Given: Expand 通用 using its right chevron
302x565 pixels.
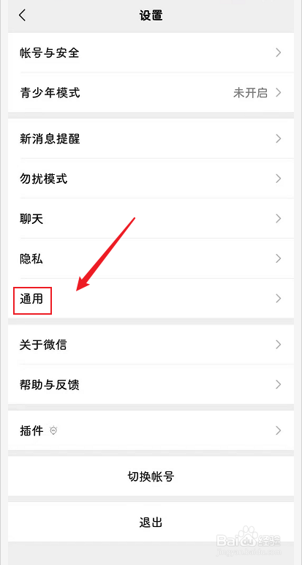Looking at the screenshot, I should pos(279,299).
